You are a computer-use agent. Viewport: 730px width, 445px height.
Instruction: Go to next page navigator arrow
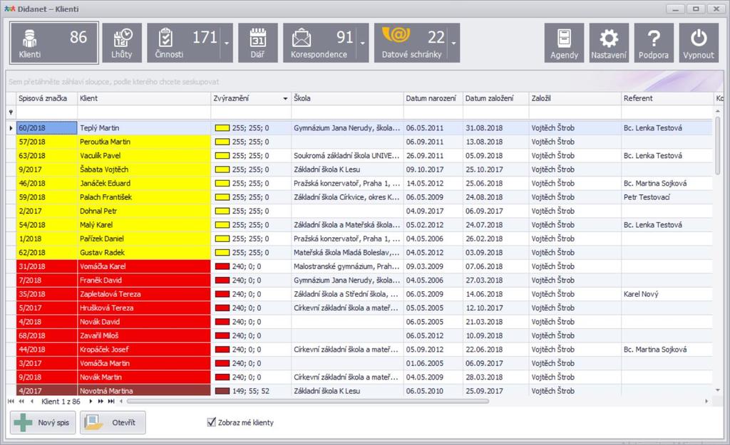(x=101, y=402)
